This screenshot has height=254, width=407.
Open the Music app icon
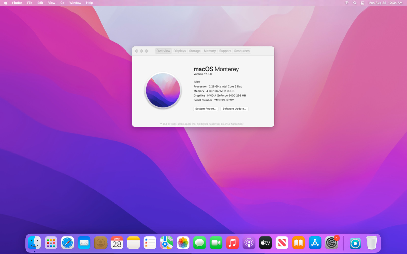coord(232,243)
